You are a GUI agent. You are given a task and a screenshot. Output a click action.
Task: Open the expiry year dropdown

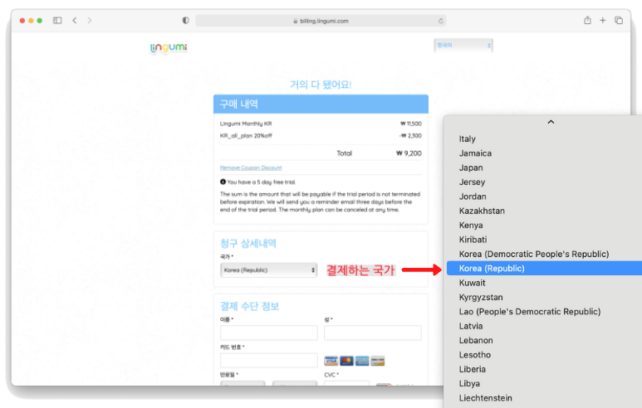pyautogui.click(x=295, y=383)
